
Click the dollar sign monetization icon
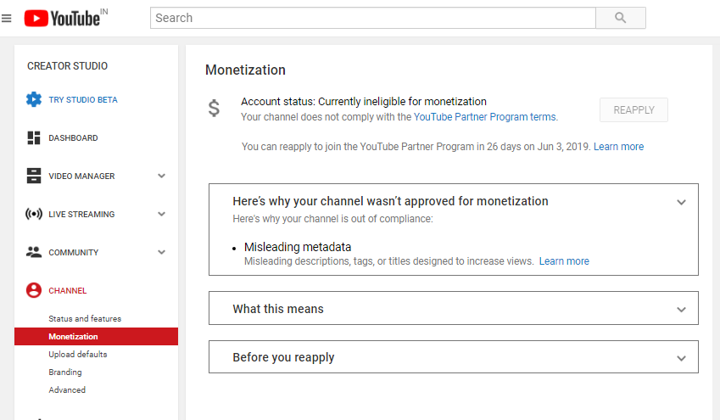pos(214,109)
